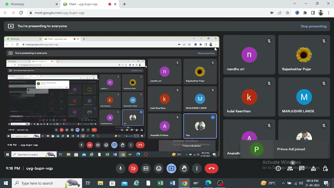The image size is (334, 188).
Task: Open Excel from taskbar
Action: click(x=160, y=183)
